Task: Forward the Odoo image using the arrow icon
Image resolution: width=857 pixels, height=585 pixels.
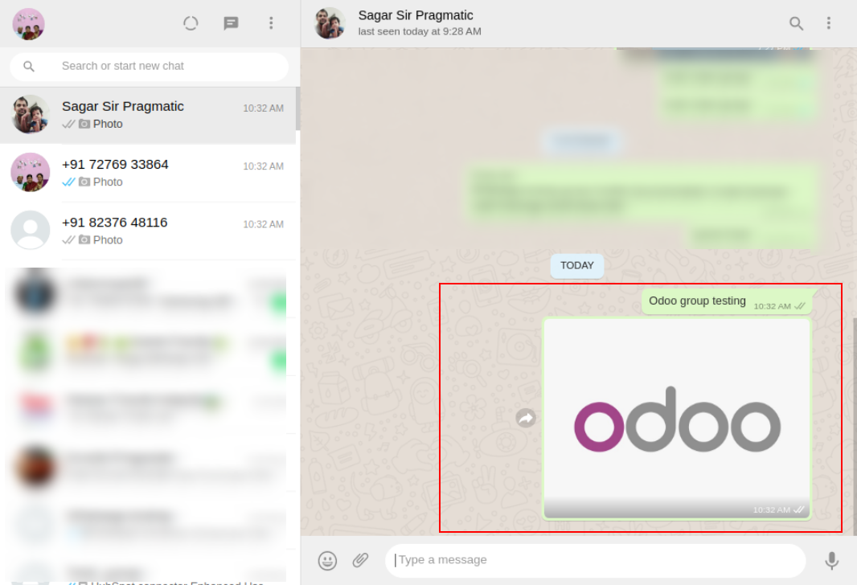Action: click(526, 419)
